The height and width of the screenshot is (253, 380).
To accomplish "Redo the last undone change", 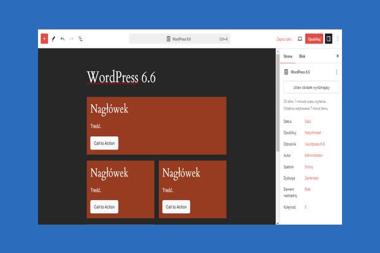I will click(x=71, y=39).
